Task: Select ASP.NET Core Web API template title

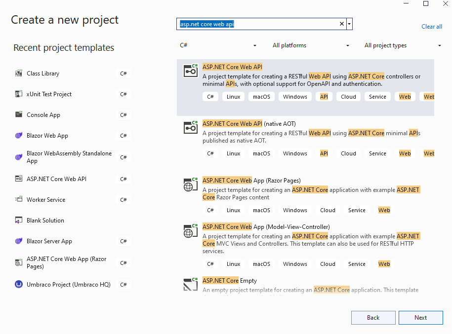Action: tap(232, 67)
